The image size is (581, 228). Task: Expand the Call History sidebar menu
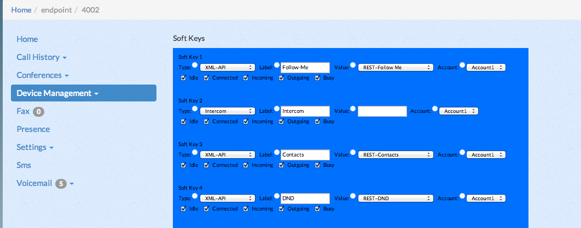[x=42, y=57]
